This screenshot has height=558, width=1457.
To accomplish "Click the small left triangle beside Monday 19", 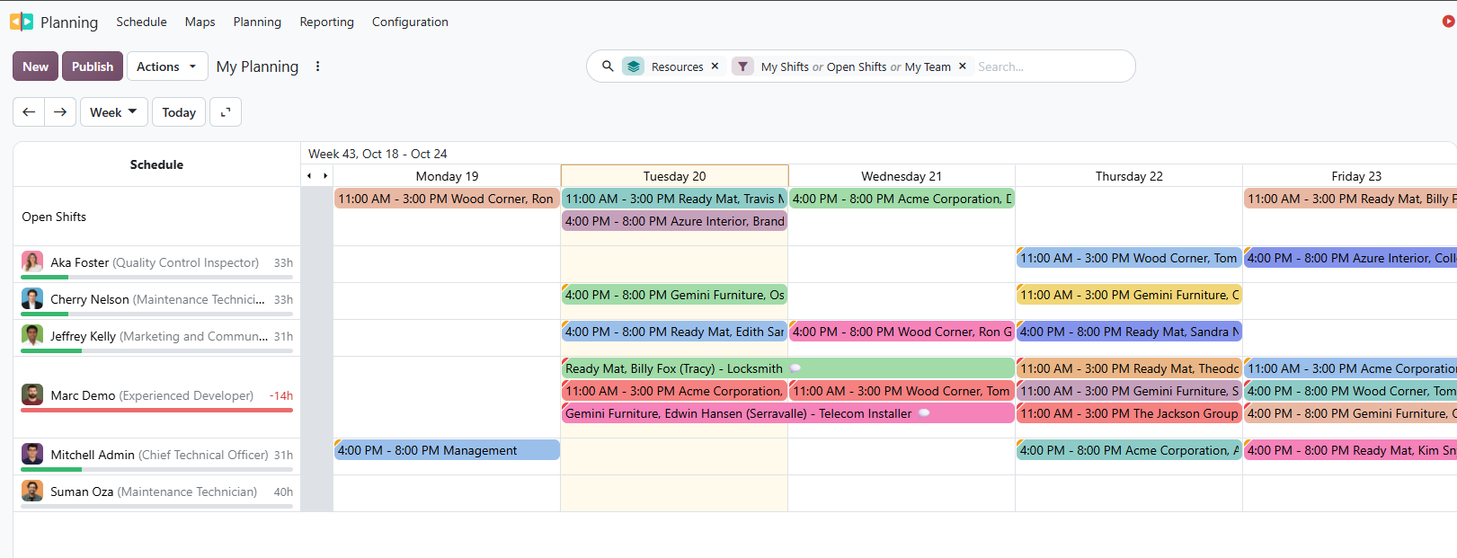I will (x=309, y=176).
